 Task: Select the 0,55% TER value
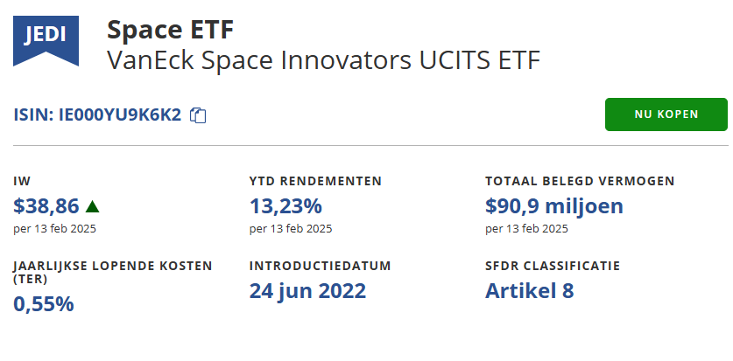44,304
